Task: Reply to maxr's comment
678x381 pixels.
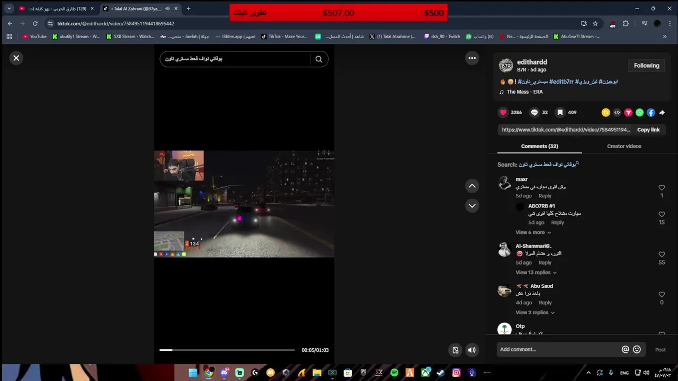Action: (545, 196)
